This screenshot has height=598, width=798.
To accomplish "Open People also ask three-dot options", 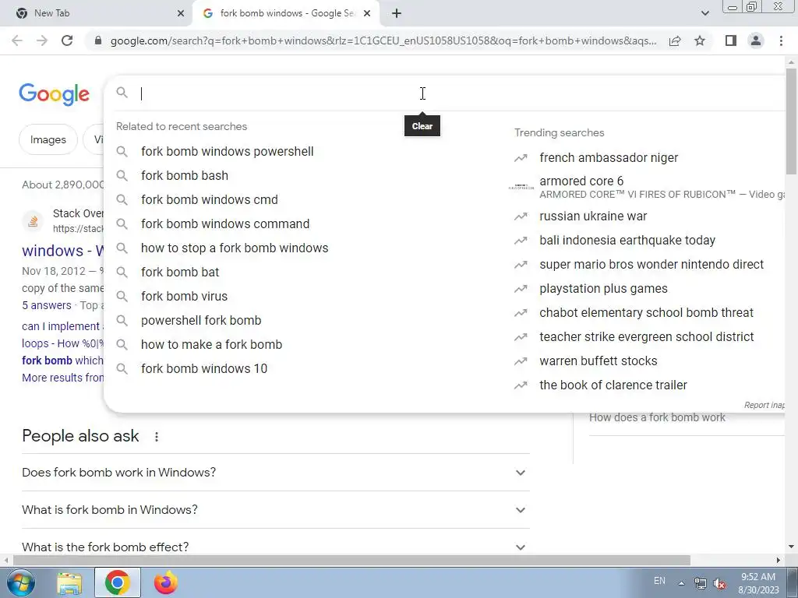I will pos(156,436).
